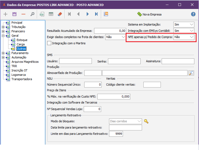Screen dimensions: 199x150
Task: Collapse the Geral tree node
Action: (3, 36)
